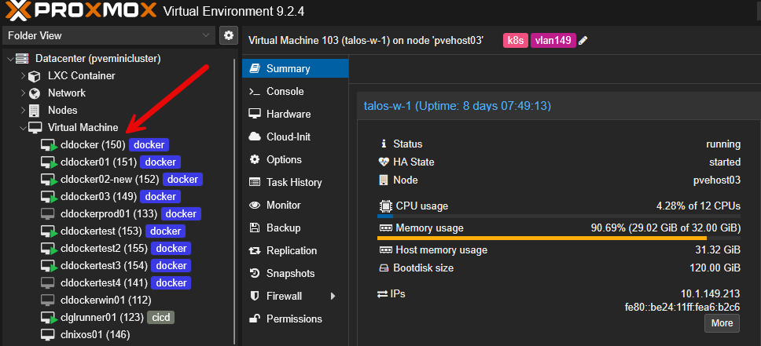Select VM cldockertest4 (141)
Screen dimensions: 761x346
(104, 282)
